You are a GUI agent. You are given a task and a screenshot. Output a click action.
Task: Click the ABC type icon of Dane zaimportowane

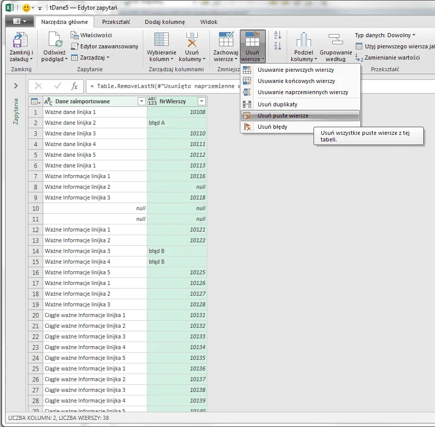click(x=48, y=101)
